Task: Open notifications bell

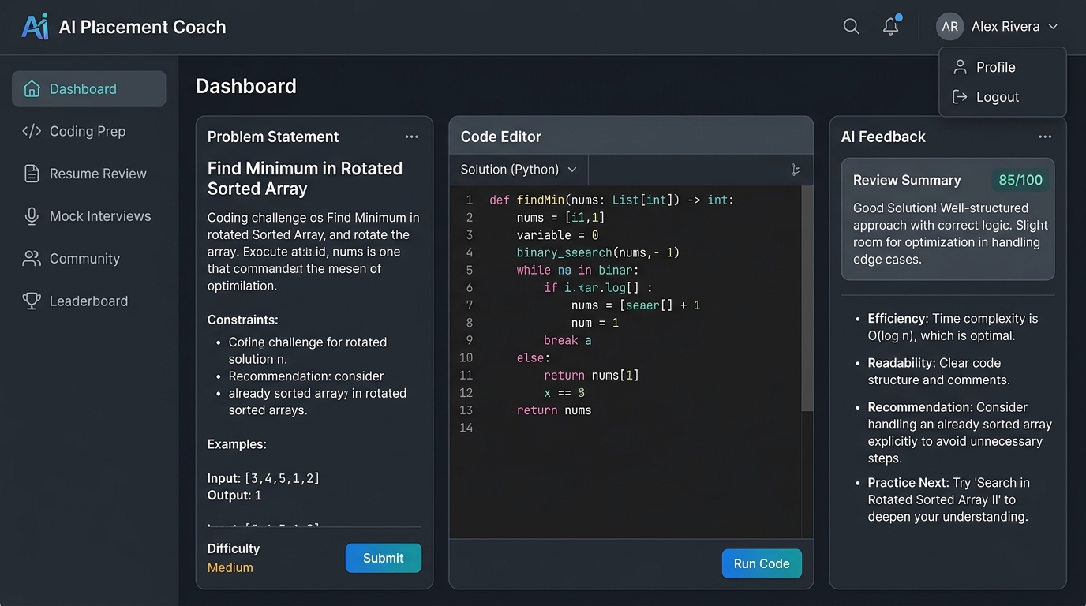Action: [891, 26]
